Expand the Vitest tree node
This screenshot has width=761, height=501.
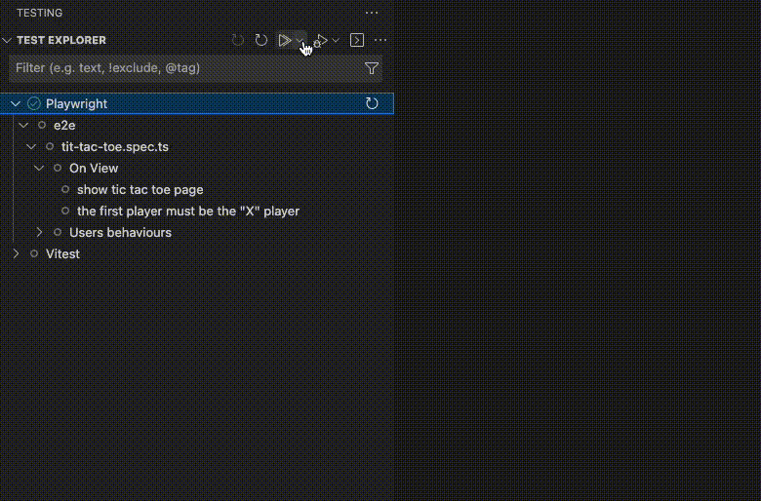pyautogui.click(x=16, y=253)
